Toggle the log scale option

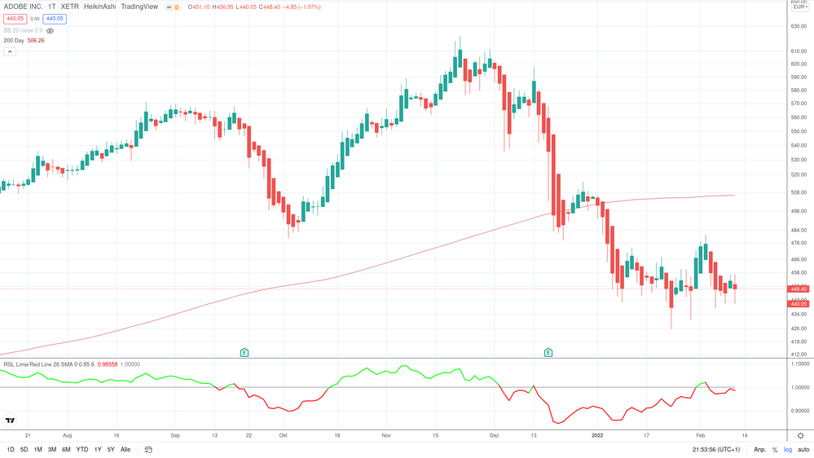click(x=788, y=450)
